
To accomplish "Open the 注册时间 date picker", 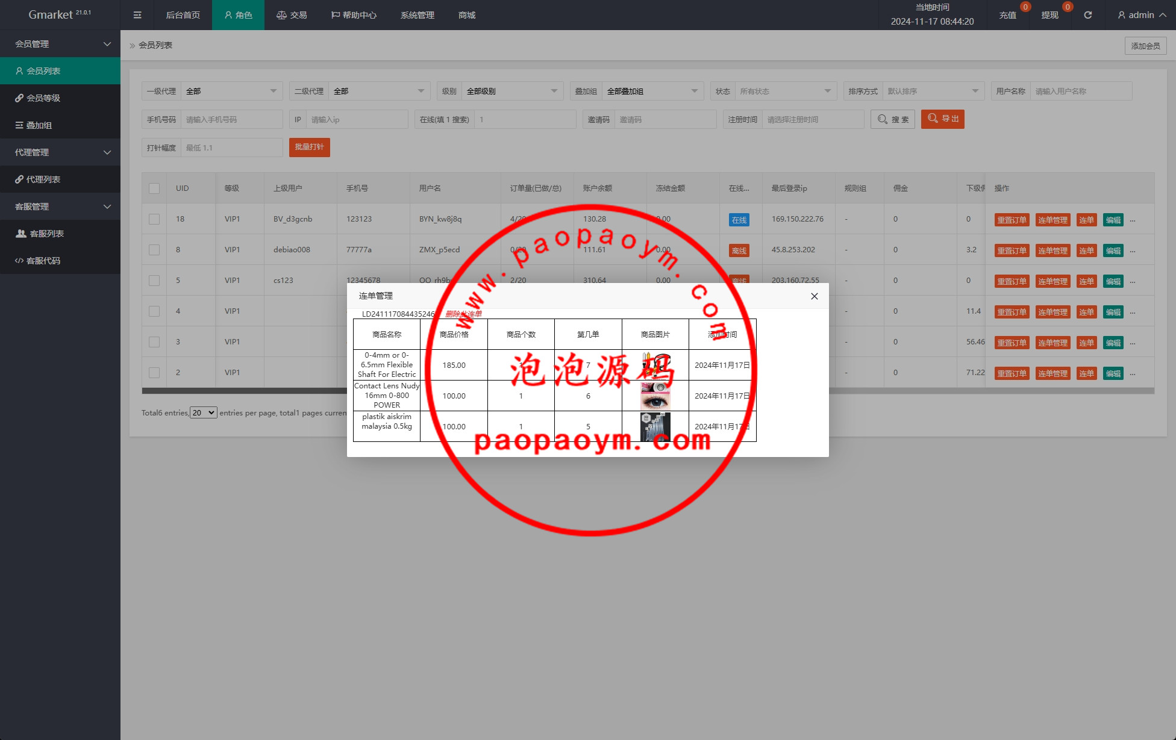I will point(813,120).
